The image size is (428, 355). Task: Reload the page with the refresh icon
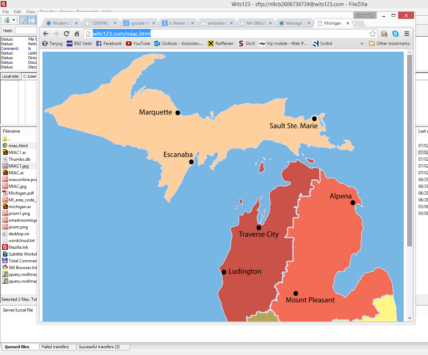point(66,34)
